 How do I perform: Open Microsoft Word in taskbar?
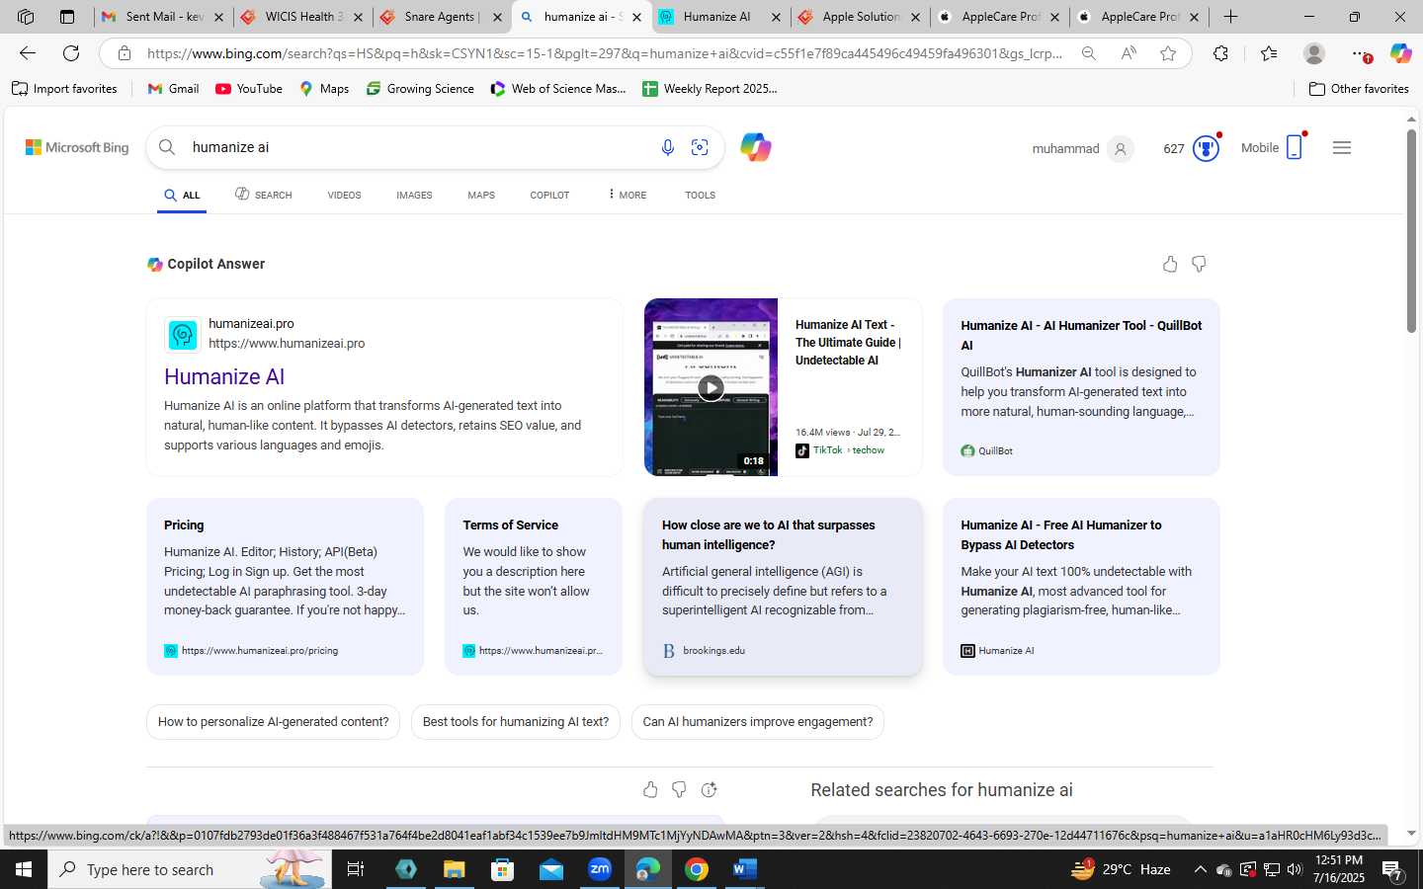pyautogui.click(x=745, y=869)
